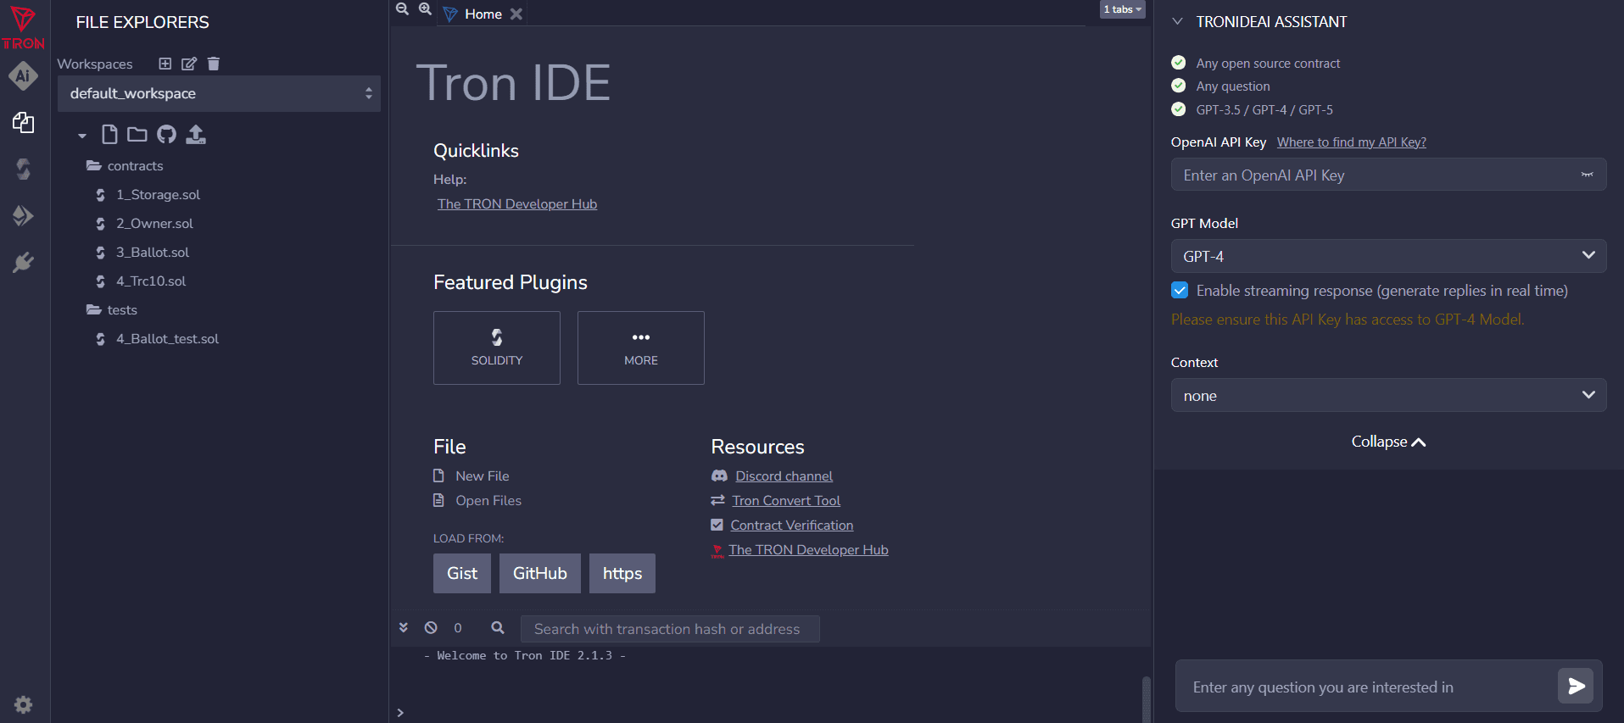Viewport: 1624px width, 723px height.
Task: Open Tron Convert Tool link
Action: [x=786, y=501]
